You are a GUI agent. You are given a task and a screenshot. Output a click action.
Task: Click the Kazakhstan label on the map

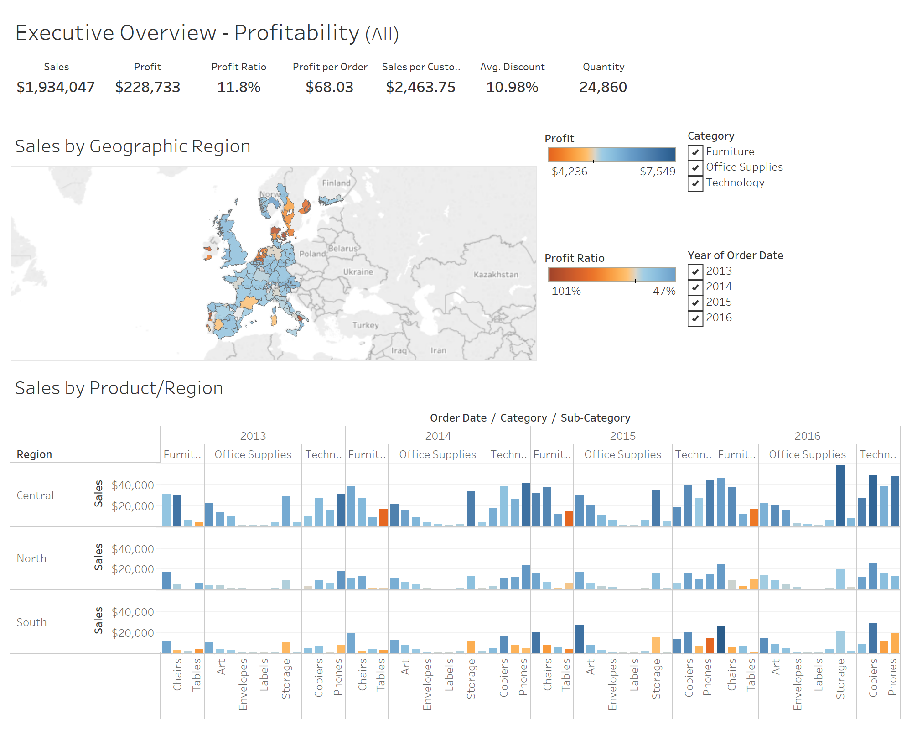(496, 275)
